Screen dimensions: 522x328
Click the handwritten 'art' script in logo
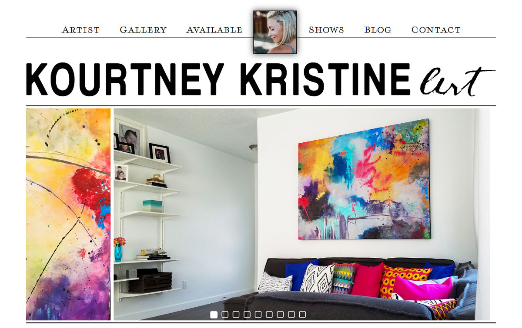click(458, 81)
